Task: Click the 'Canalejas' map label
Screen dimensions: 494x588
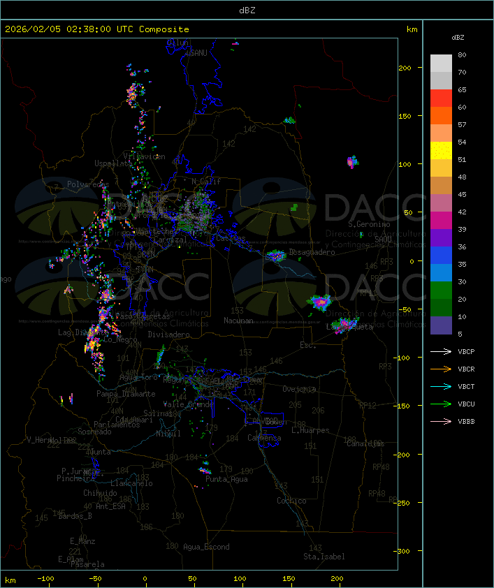Action: tap(365, 443)
